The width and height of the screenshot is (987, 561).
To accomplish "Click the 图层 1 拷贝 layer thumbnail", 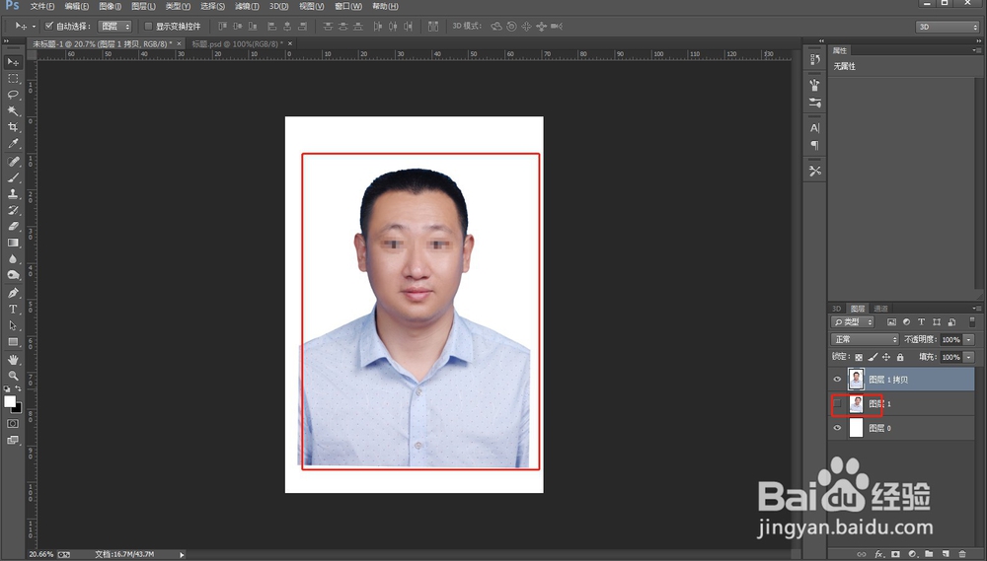I will (x=856, y=380).
